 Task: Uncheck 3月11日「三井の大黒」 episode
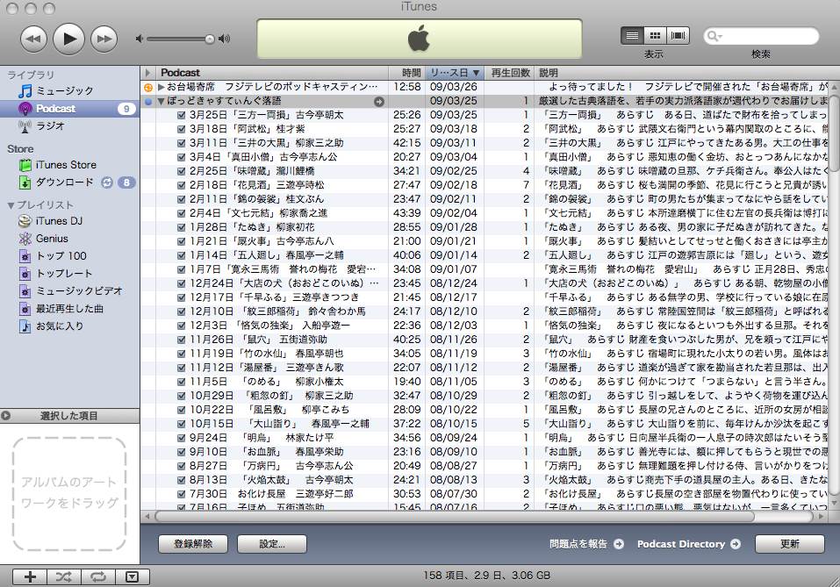click(x=181, y=143)
